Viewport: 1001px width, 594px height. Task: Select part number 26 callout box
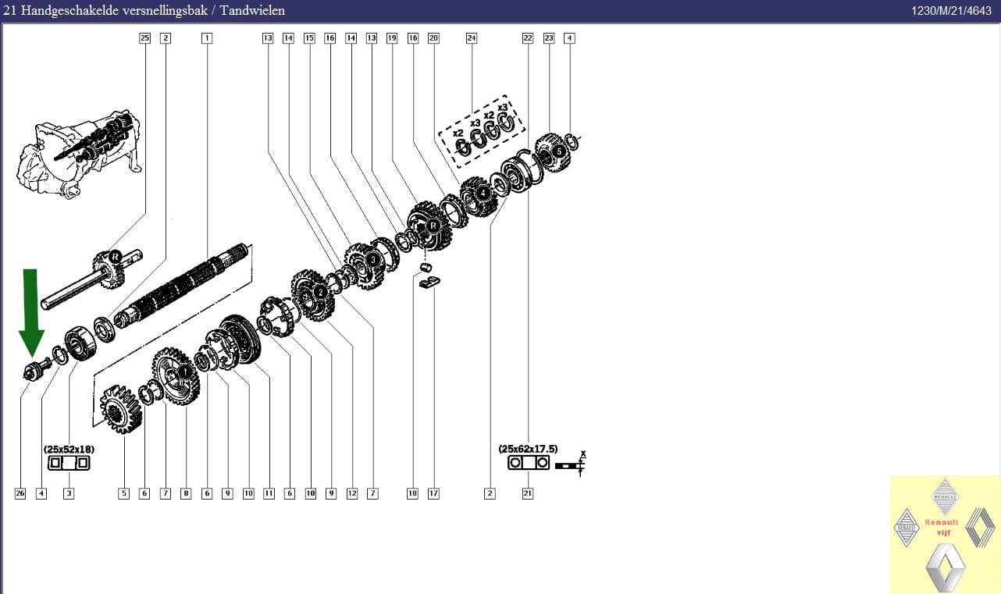(x=20, y=493)
